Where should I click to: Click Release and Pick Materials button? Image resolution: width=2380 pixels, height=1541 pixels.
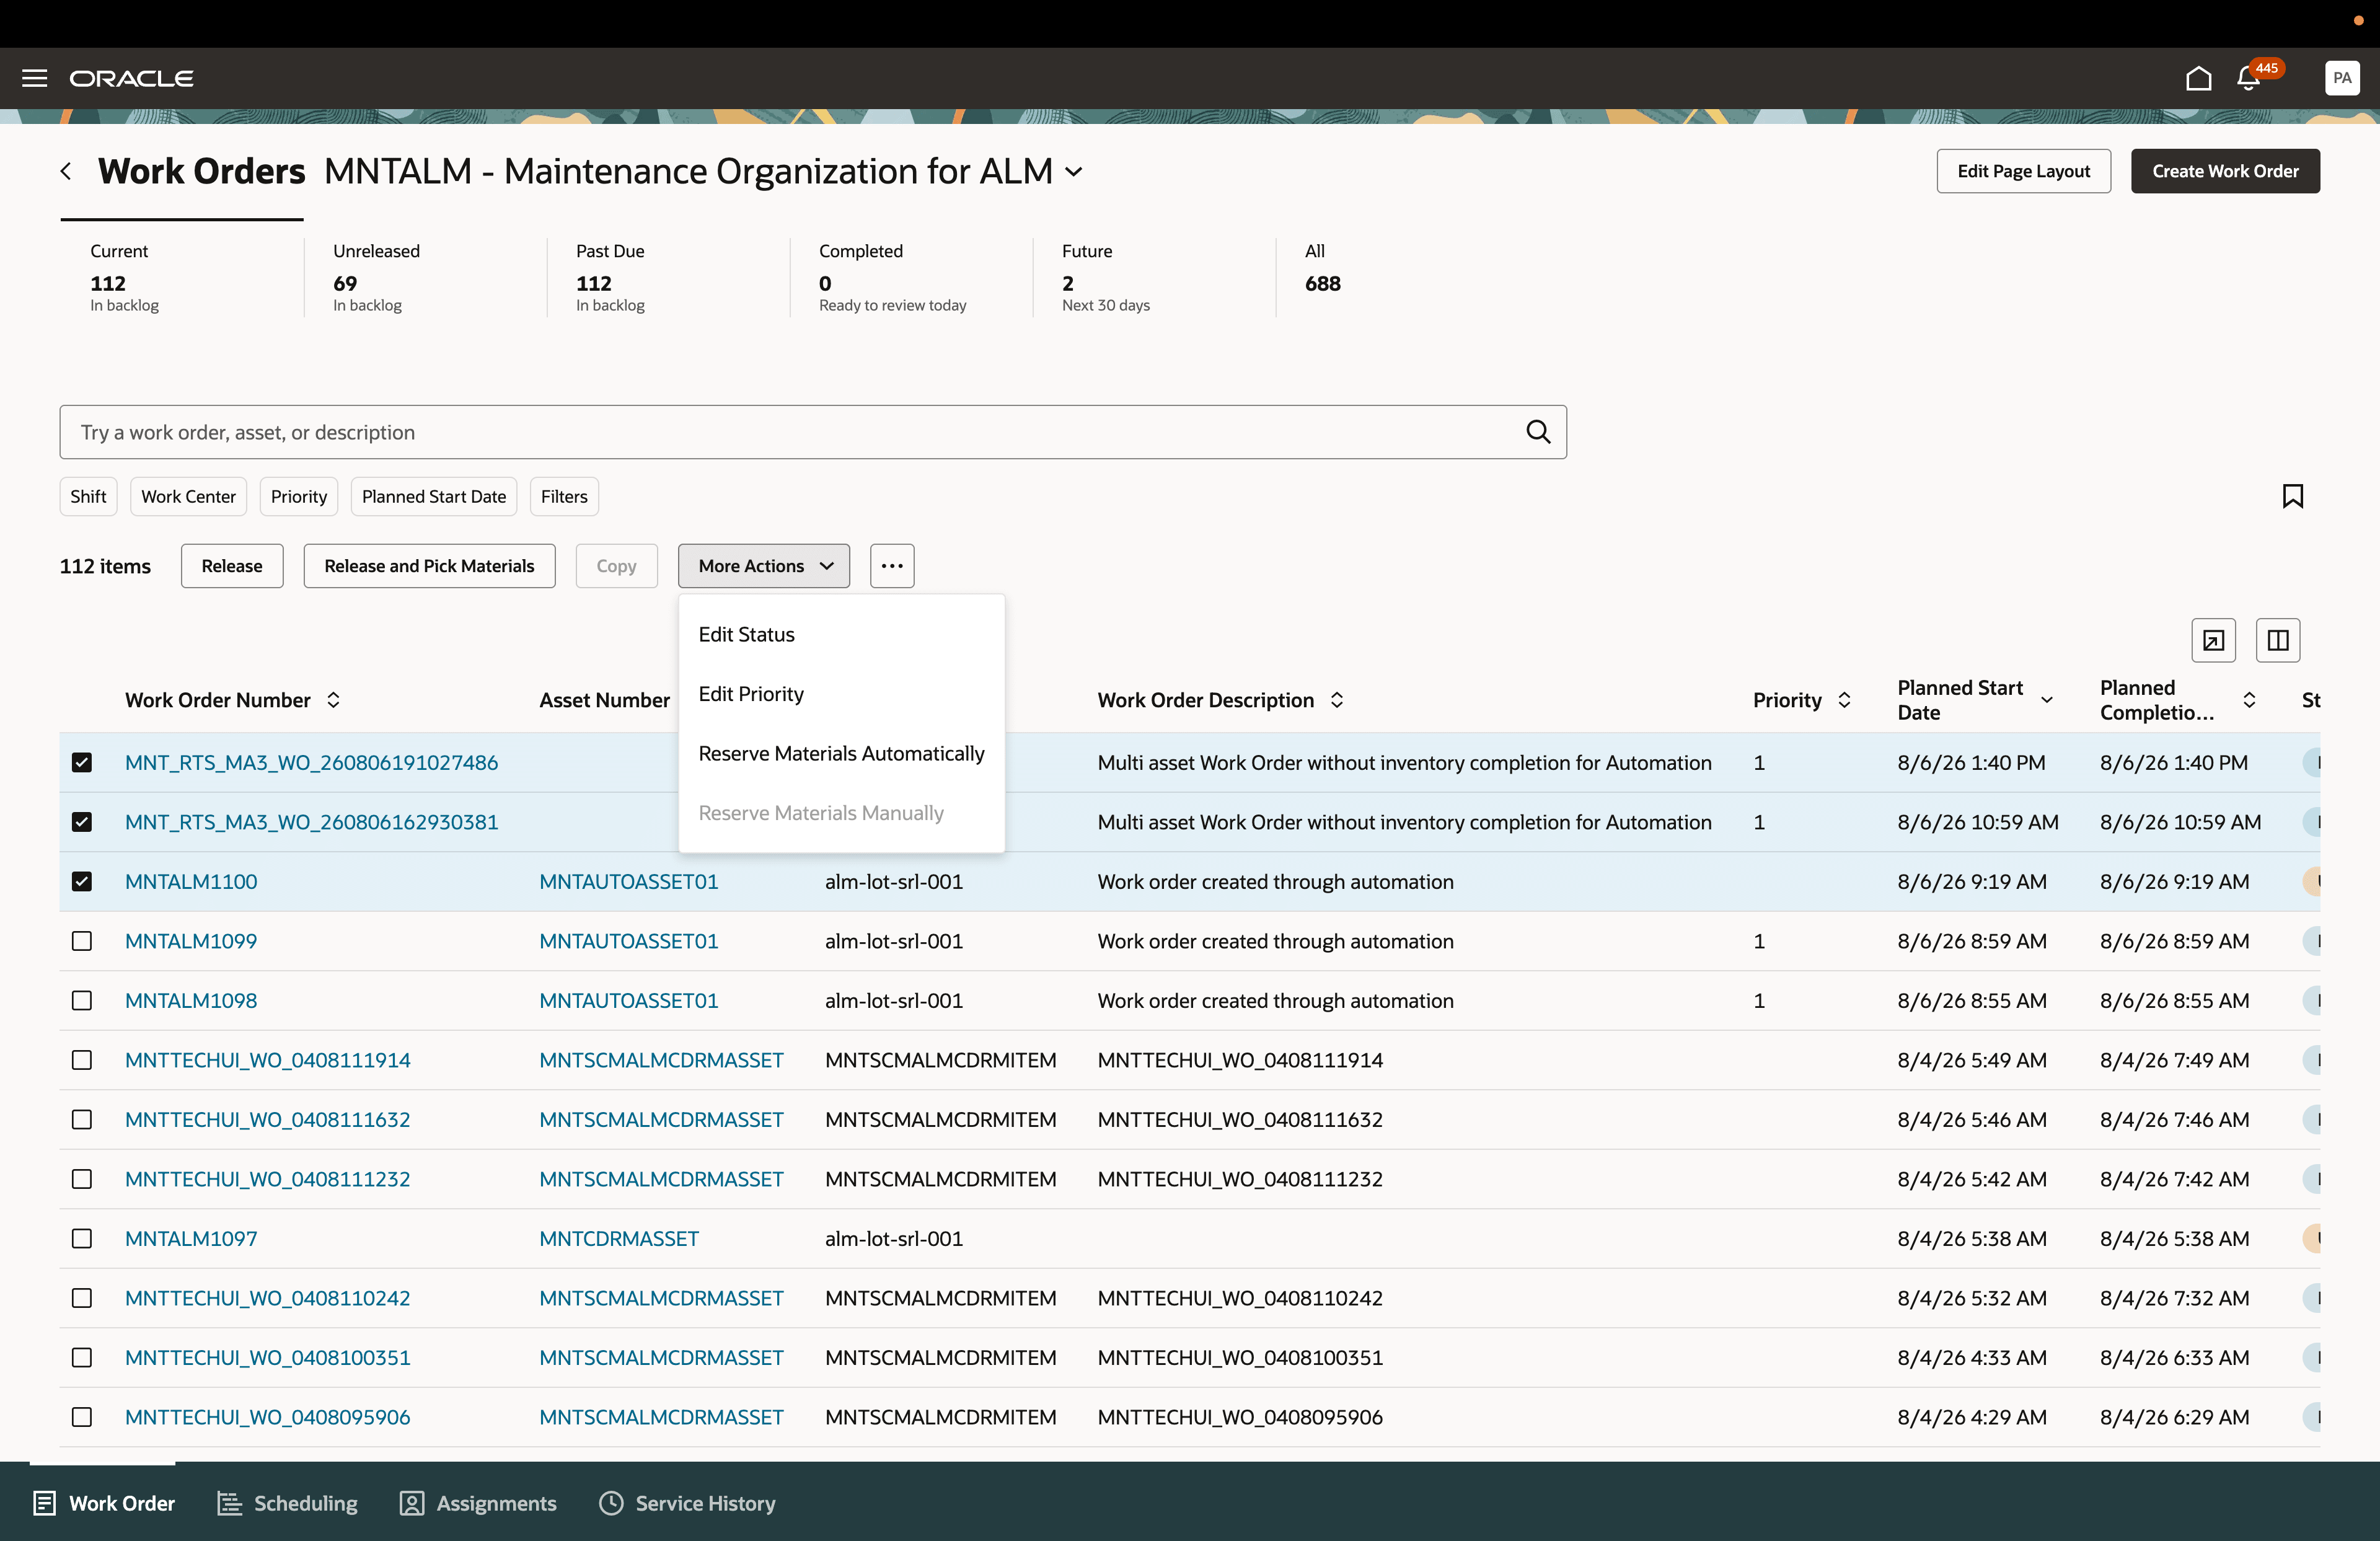click(430, 566)
